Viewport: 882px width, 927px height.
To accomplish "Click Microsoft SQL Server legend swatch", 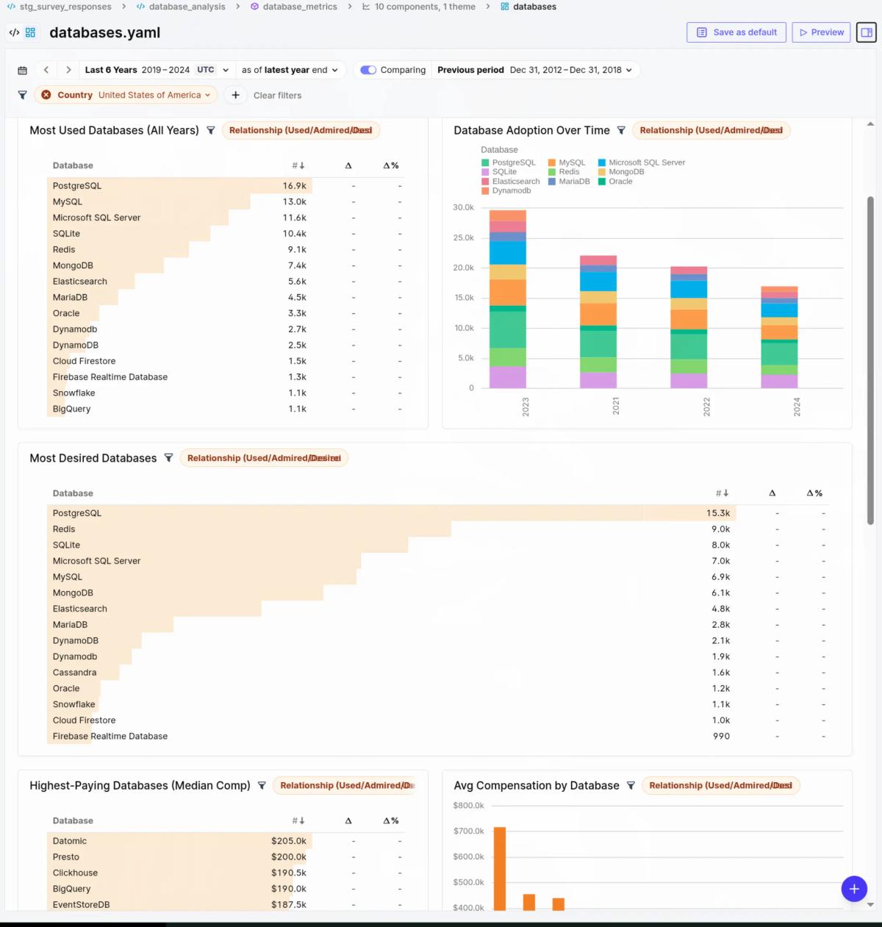I will coord(602,162).
